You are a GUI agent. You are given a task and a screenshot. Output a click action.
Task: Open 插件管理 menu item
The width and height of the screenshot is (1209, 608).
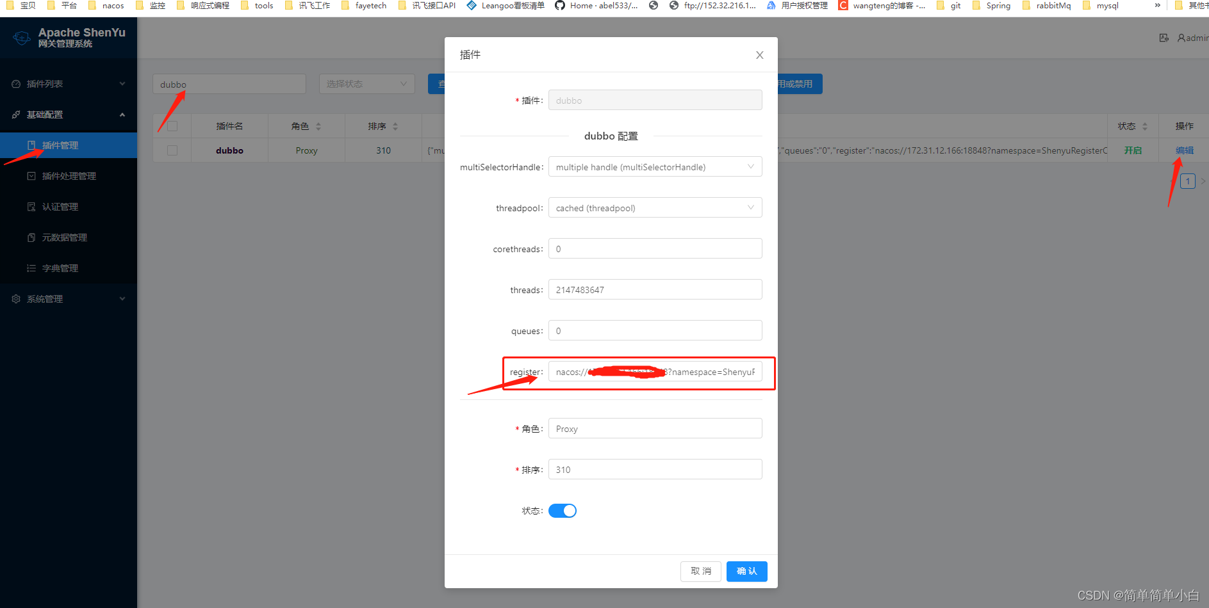pos(69,145)
